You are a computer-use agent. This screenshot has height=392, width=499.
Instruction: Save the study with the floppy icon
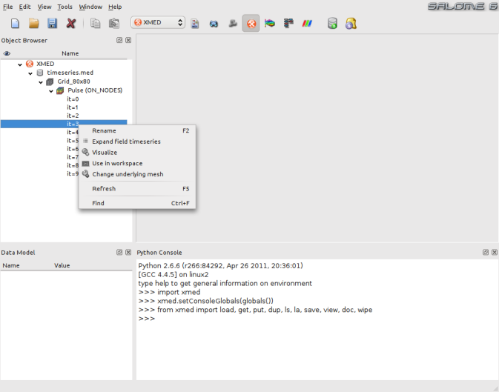pyautogui.click(x=52, y=23)
